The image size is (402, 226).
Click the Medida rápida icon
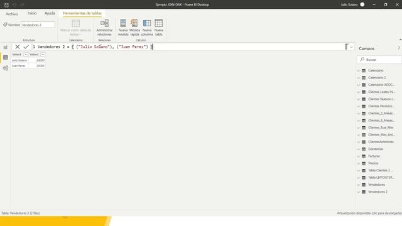(x=134, y=23)
